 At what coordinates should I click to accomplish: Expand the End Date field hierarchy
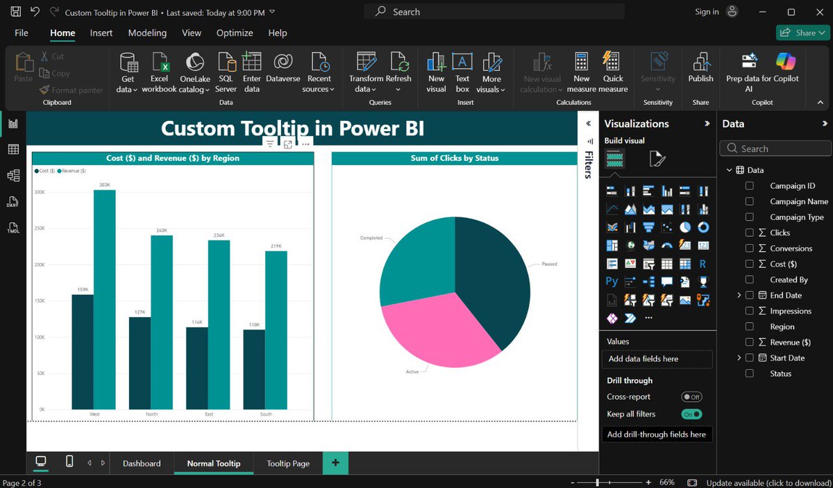coord(739,295)
